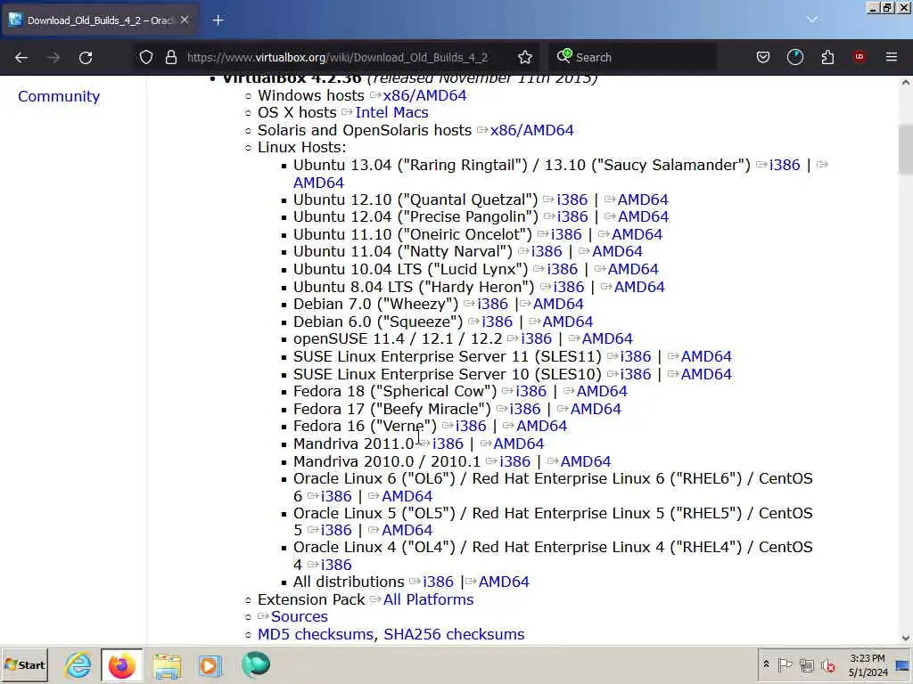Launch Internet Explorer from taskbar
This screenshot has width=913, height=684.
click(78, 664)
